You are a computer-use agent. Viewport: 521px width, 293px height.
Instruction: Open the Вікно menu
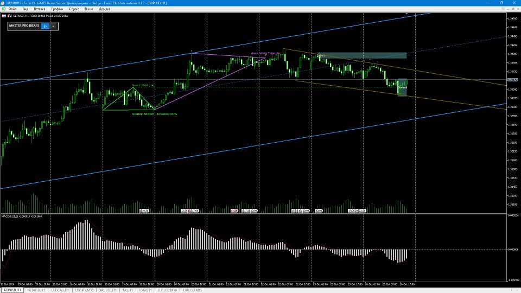click(x=88, y=9)
